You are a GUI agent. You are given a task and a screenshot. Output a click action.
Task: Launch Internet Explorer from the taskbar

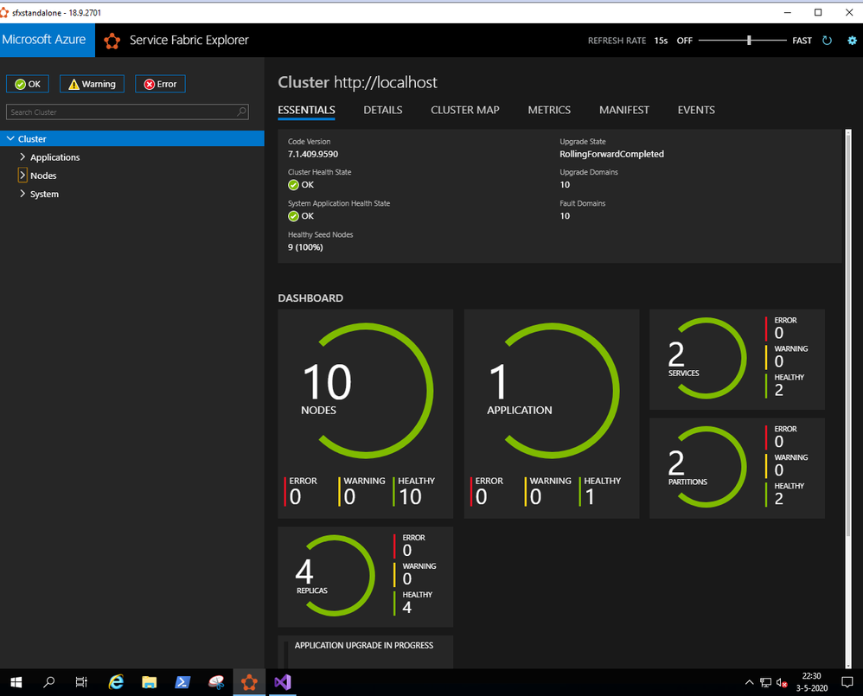(x=116, y=682)
